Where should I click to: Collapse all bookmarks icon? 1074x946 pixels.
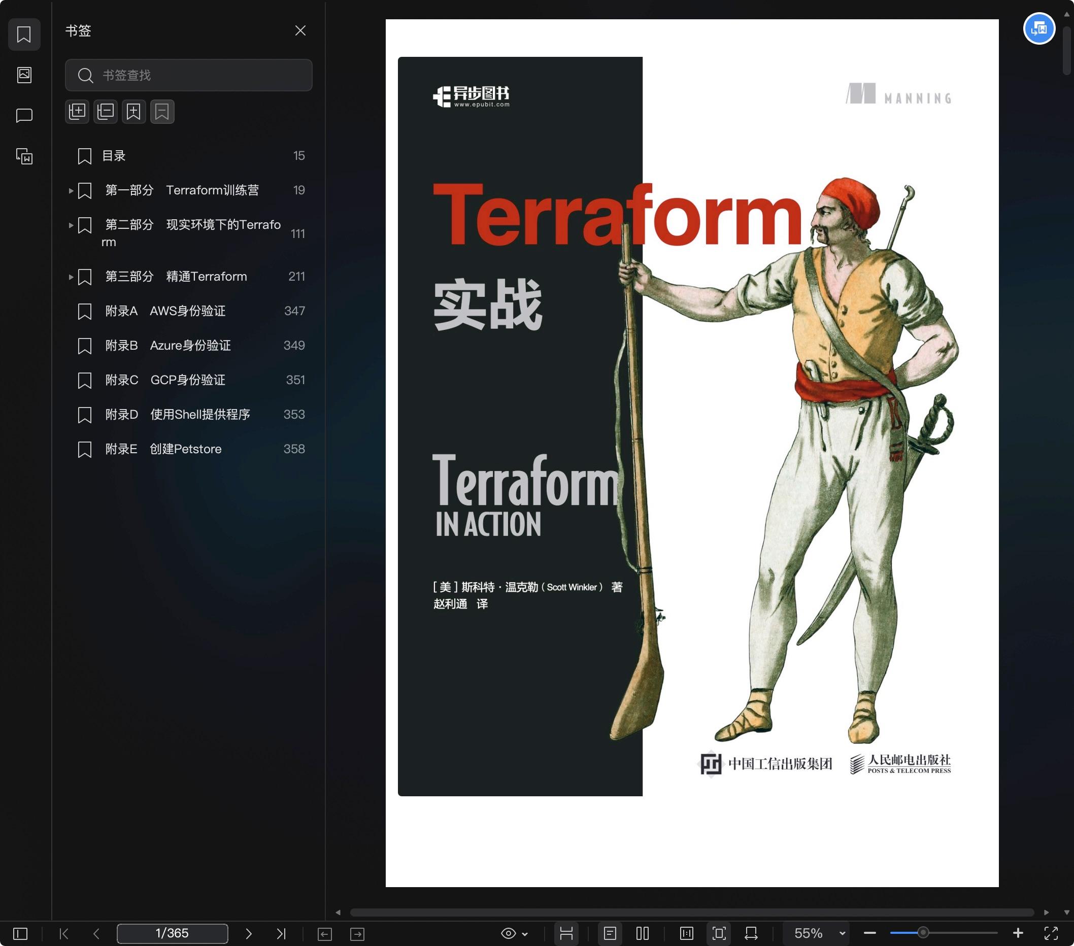106,111
